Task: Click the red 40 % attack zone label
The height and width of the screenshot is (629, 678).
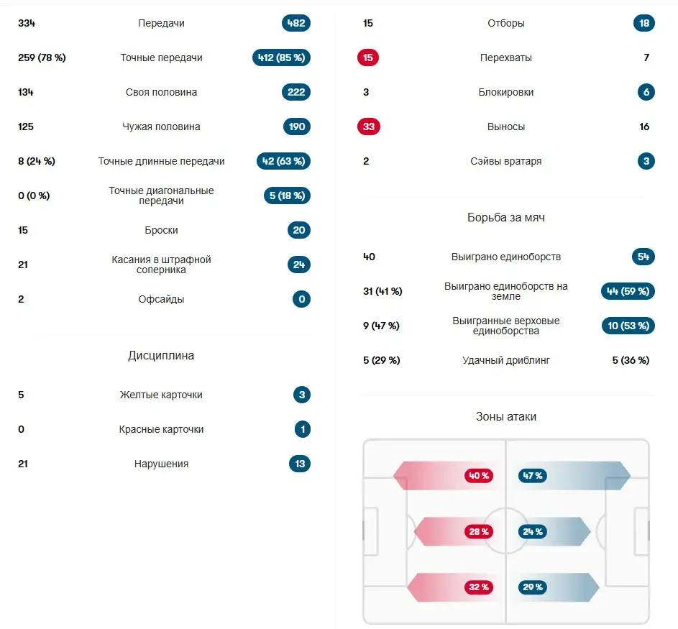Action: (479, 476)
